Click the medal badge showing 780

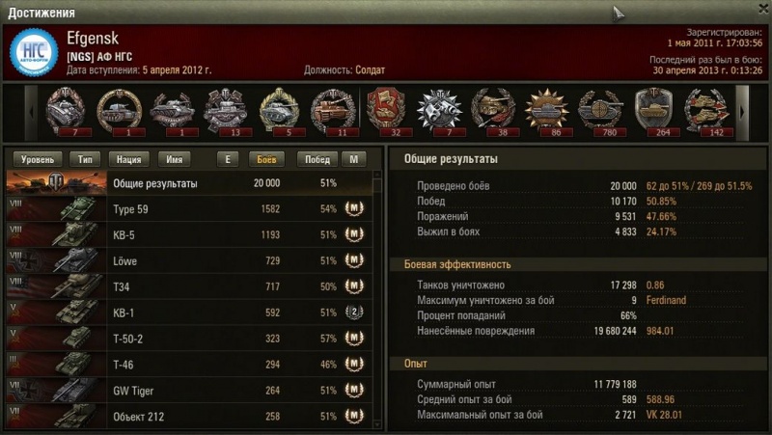coord(600,112)
